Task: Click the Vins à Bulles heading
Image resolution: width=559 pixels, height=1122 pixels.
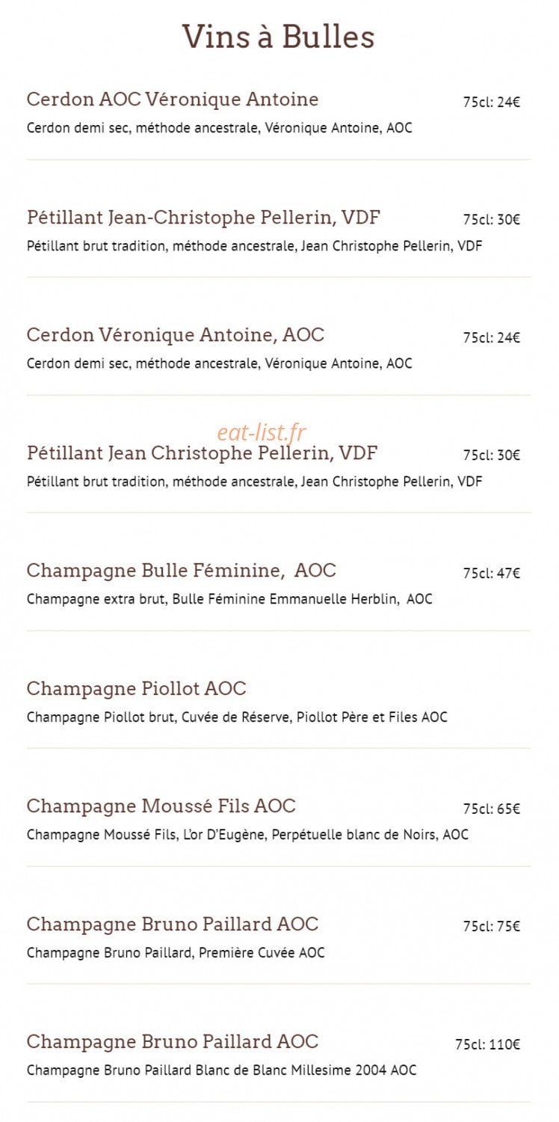Action: 279,37
